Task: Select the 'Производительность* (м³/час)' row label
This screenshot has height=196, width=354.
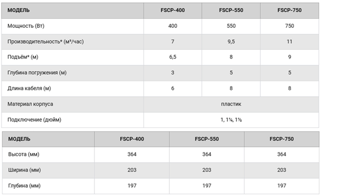Action: 46,42
